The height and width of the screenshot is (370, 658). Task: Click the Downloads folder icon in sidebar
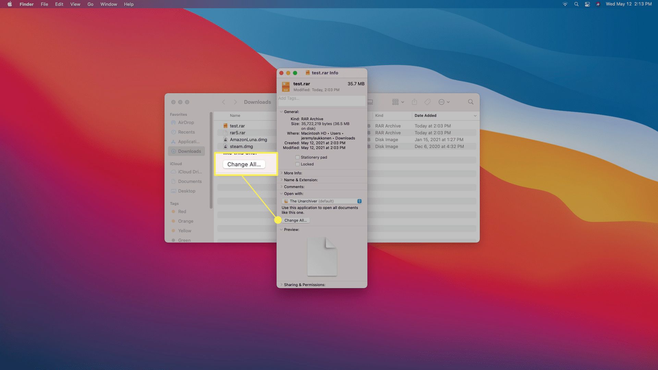pyautogui.click(x=174, y=151)
